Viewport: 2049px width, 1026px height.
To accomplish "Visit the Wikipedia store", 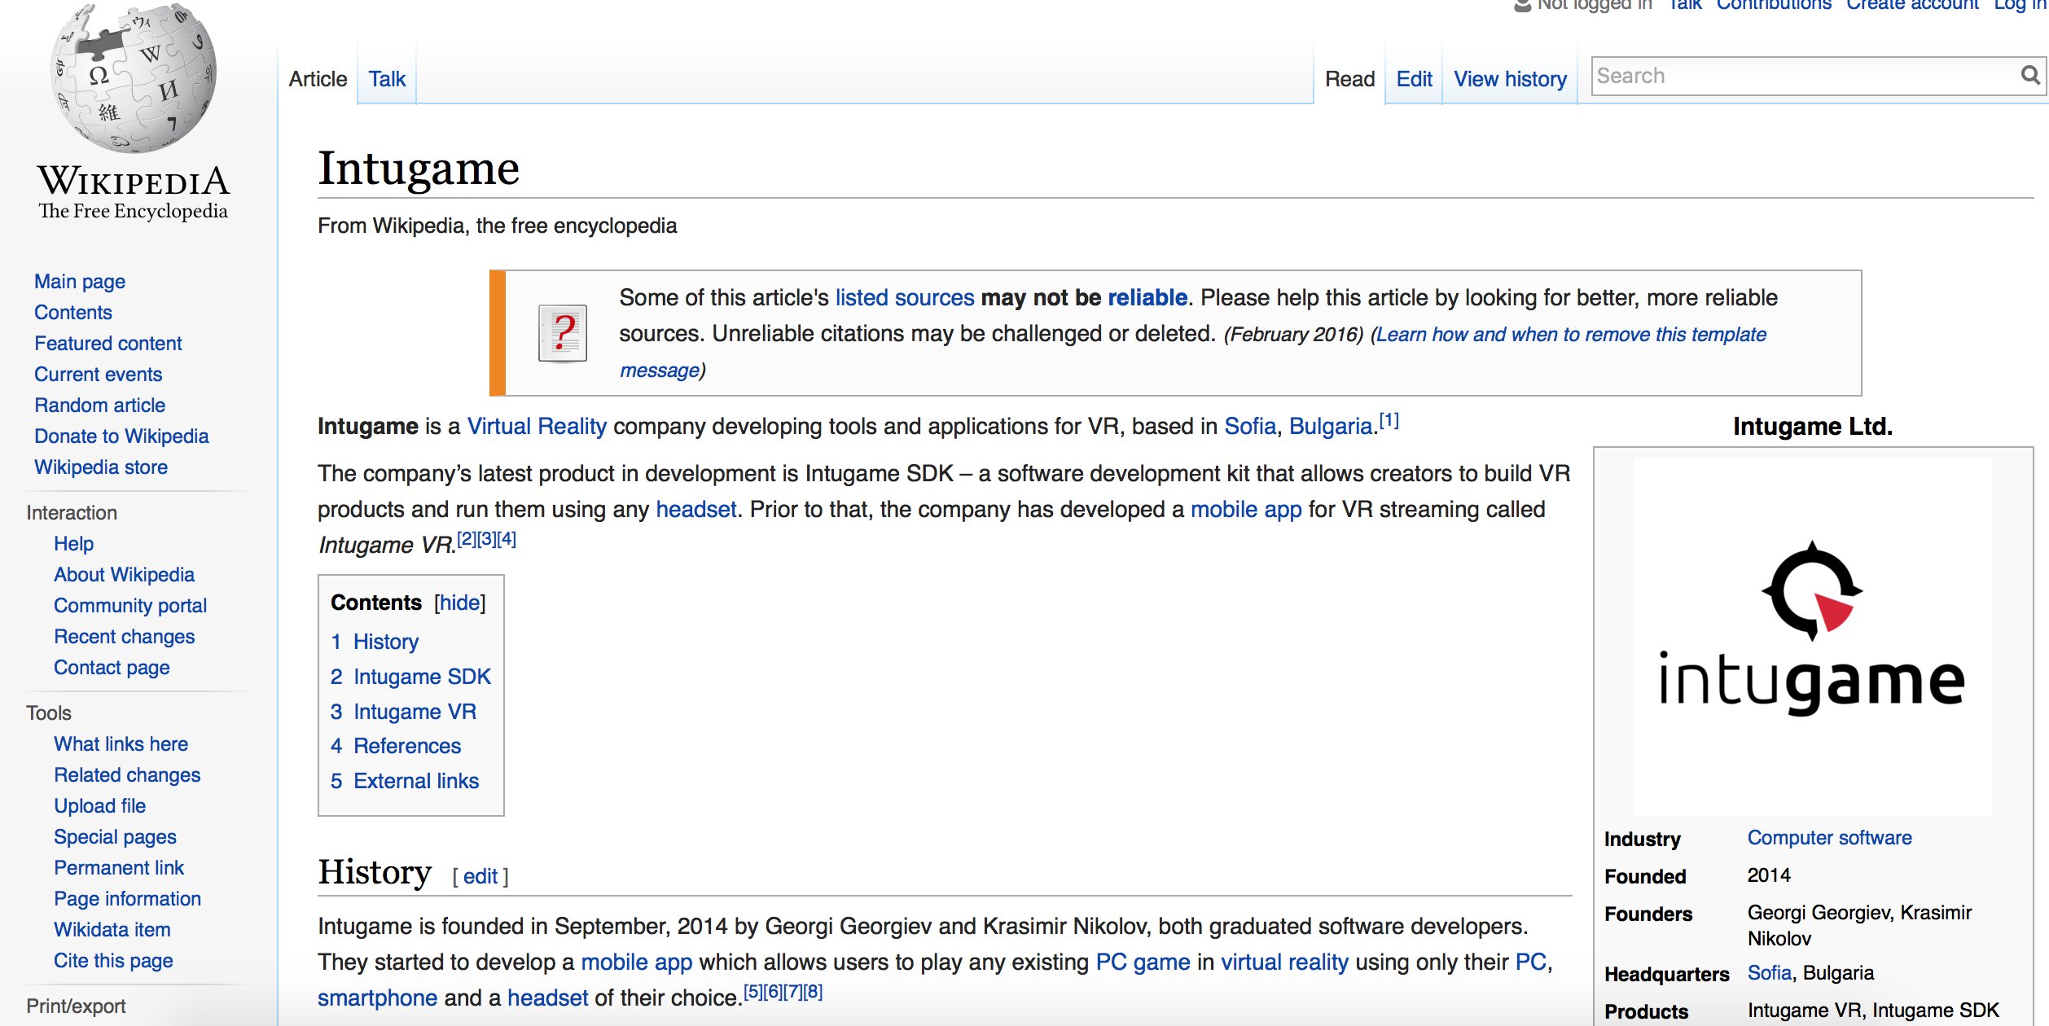I will click(x=101, y=467).
